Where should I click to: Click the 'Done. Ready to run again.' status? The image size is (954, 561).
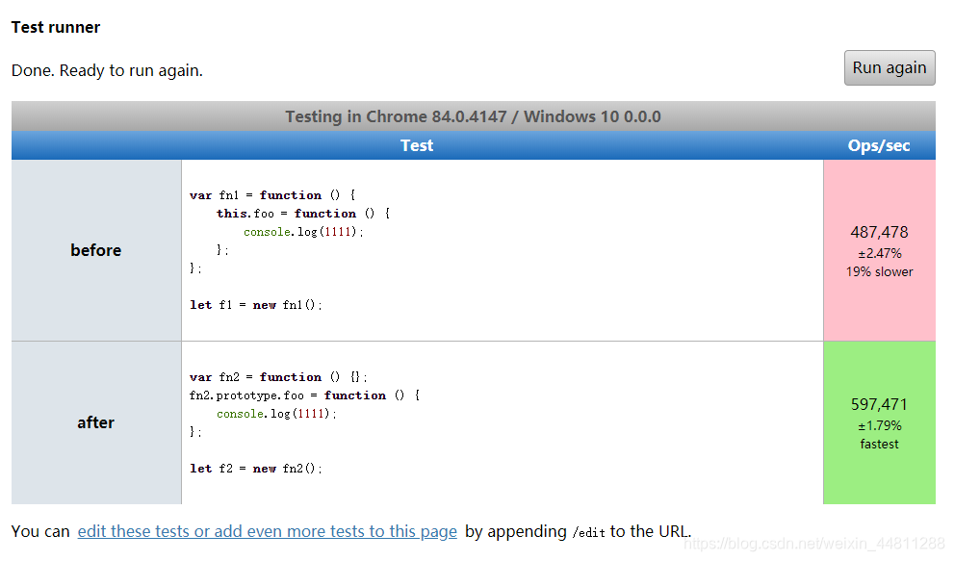click(107, 70)
